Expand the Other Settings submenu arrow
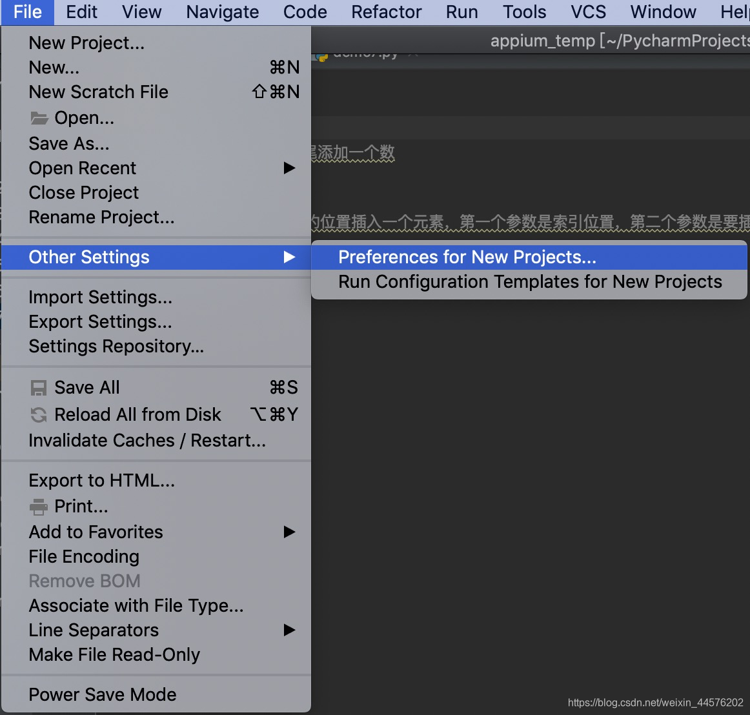Image resolution: width=750 pixels, height=715 pixels. point(289,257)
